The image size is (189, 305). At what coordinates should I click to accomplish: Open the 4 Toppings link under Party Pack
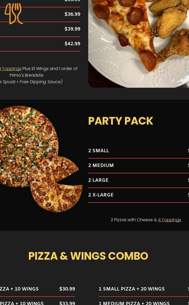click(x=169, y=220)
